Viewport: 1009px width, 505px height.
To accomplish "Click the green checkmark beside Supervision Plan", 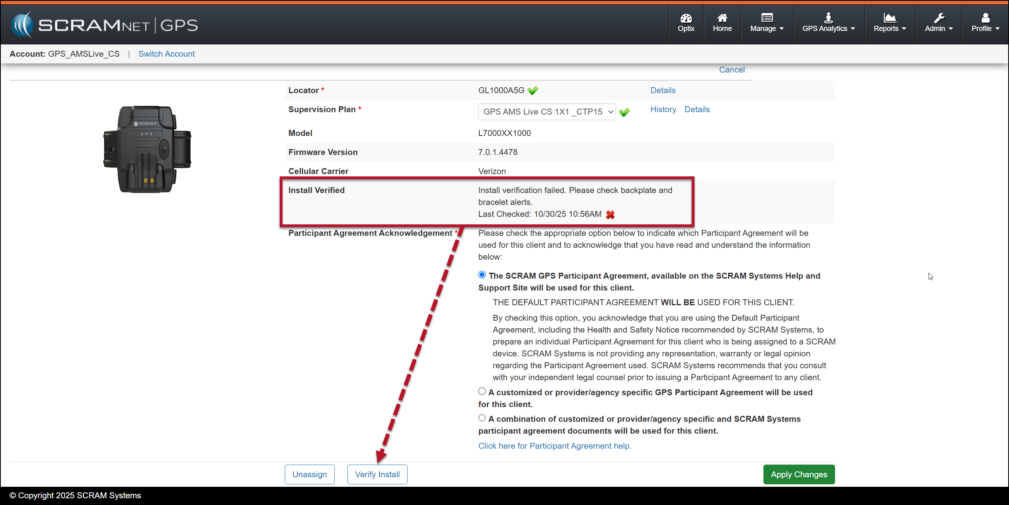I will (x=624, y=113).
